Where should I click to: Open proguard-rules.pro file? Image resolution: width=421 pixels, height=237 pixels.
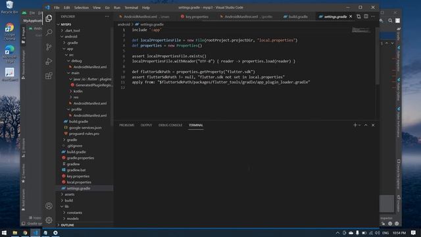pos(84,134)
